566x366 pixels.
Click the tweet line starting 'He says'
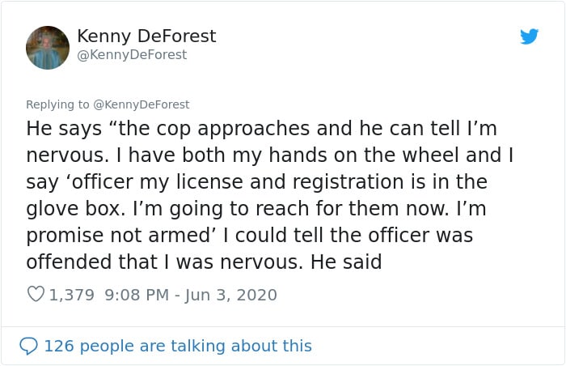coord(262,129)
